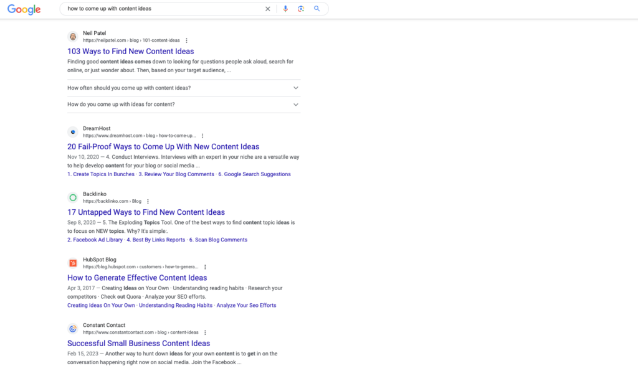Open '17 Untapped Ways to Find New Content Ideas'
The width and height of the screenshot is (638, 371).
(146, 212)
